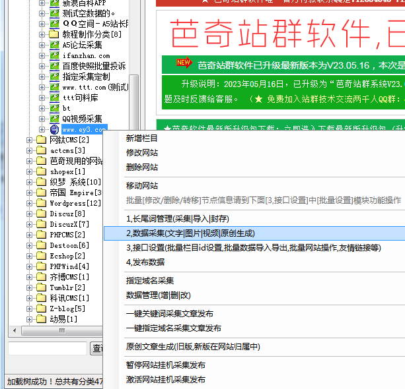Select the 科讯CMS[1] tree item
Viewport: 405px width, 389px height.
[69, 298]
